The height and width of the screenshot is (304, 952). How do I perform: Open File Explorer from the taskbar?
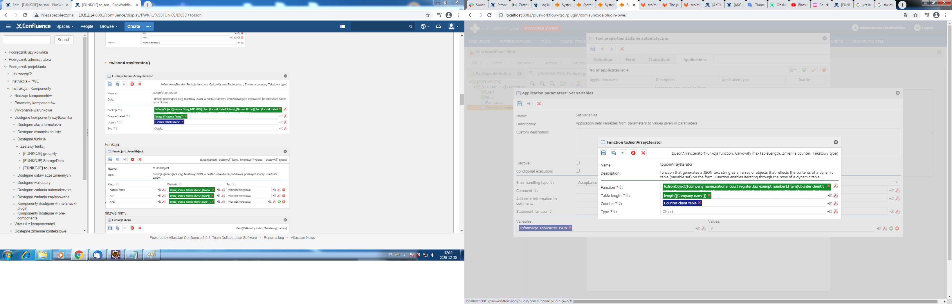43,255
